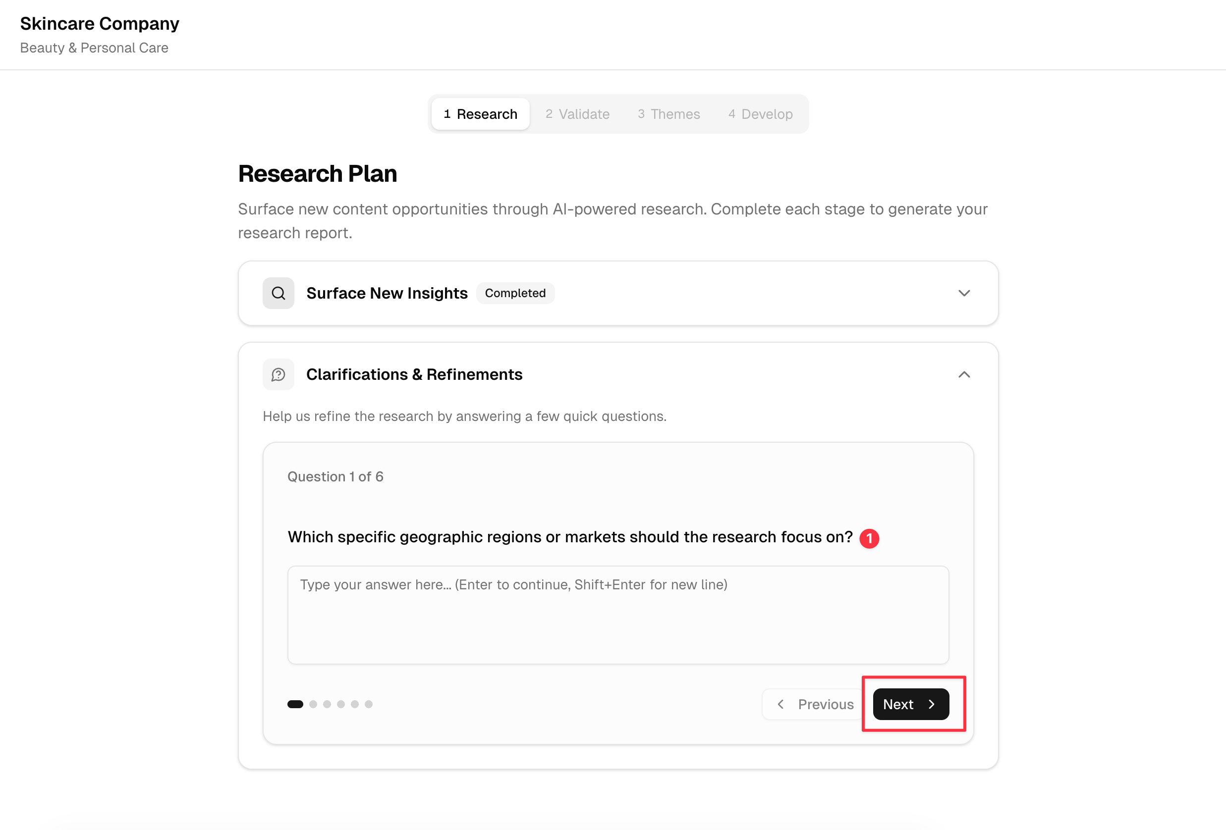This screenshot has height=830, width=1226.
Task: Select the last progress dot indicator
Action: coord(369,704)
